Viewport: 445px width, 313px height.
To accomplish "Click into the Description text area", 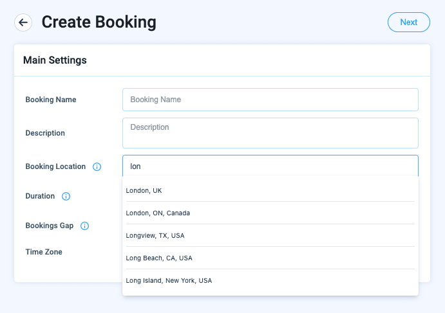I will click(270, 132).
